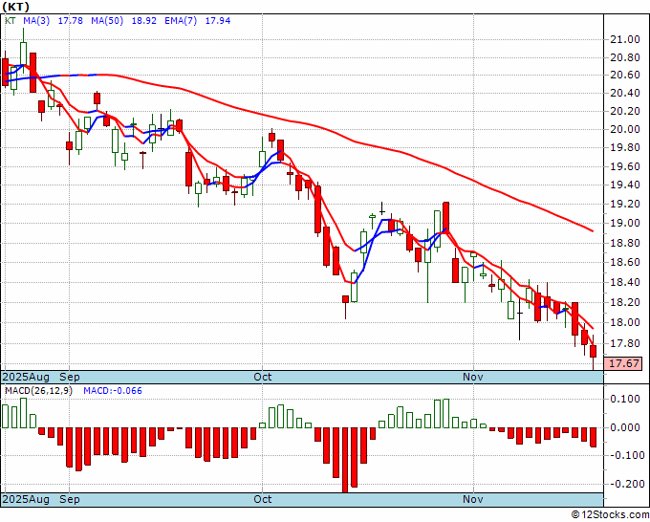The height and width of the screenshot is (522, 650).
Task: Click the -0.100 MACD axis label
Action: (625, 455)
